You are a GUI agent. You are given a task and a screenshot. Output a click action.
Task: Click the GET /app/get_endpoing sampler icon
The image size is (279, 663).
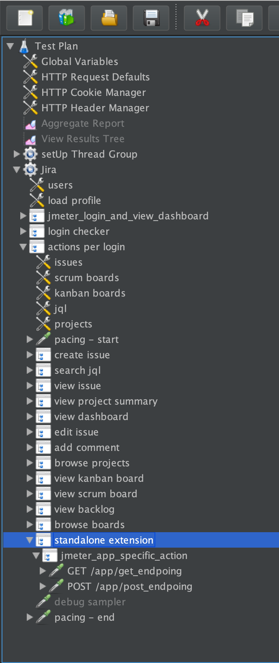coord(56,571)
